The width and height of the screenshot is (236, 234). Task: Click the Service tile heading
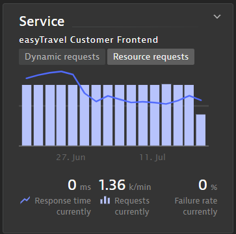[x=42, y=21]
